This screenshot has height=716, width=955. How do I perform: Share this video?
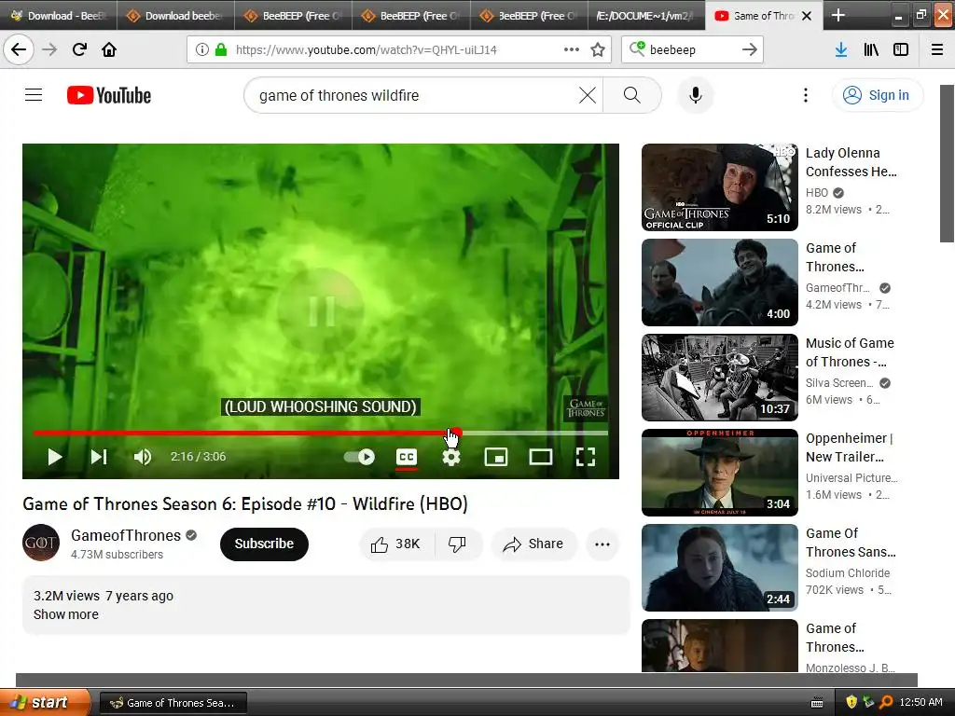pos(533,544)
